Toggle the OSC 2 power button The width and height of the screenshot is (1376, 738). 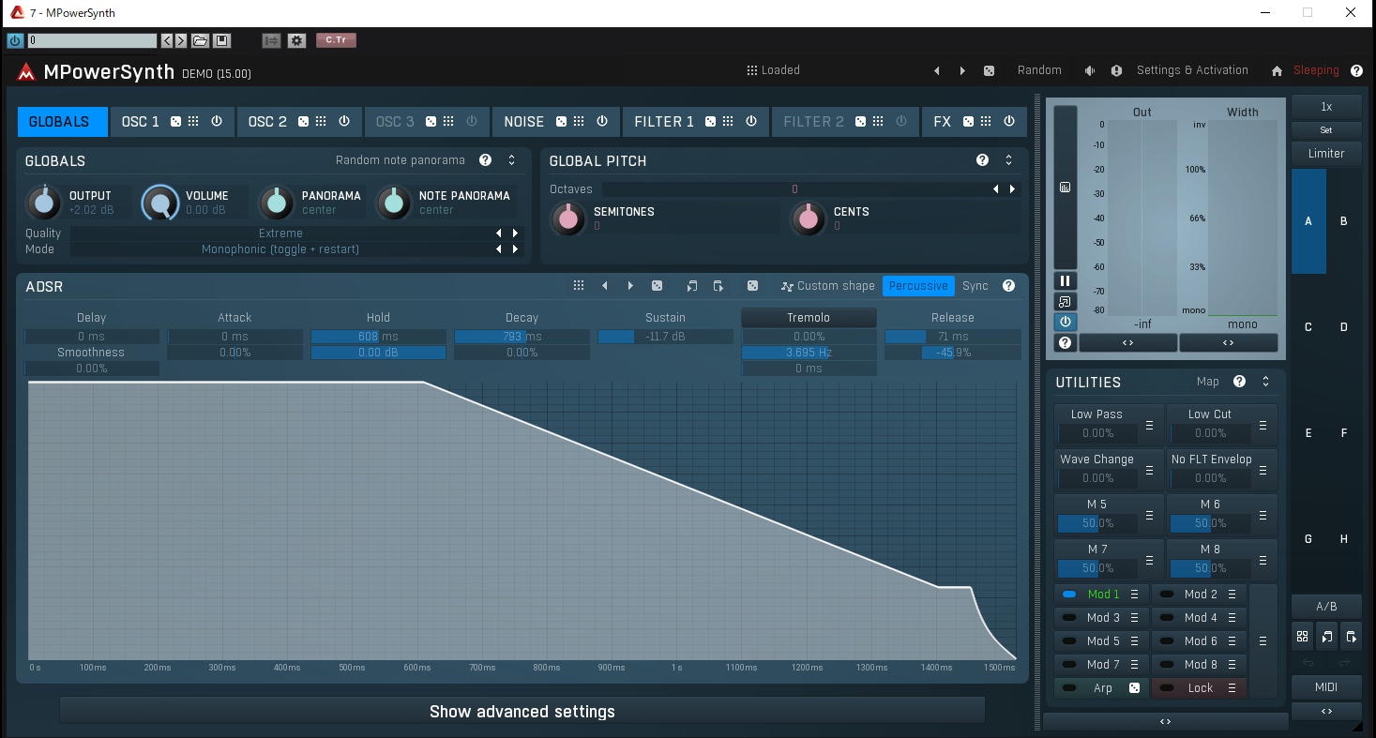(344, 122)
